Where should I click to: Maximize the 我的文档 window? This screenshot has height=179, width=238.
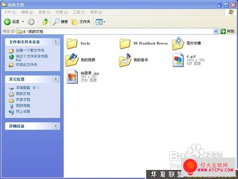226,5
